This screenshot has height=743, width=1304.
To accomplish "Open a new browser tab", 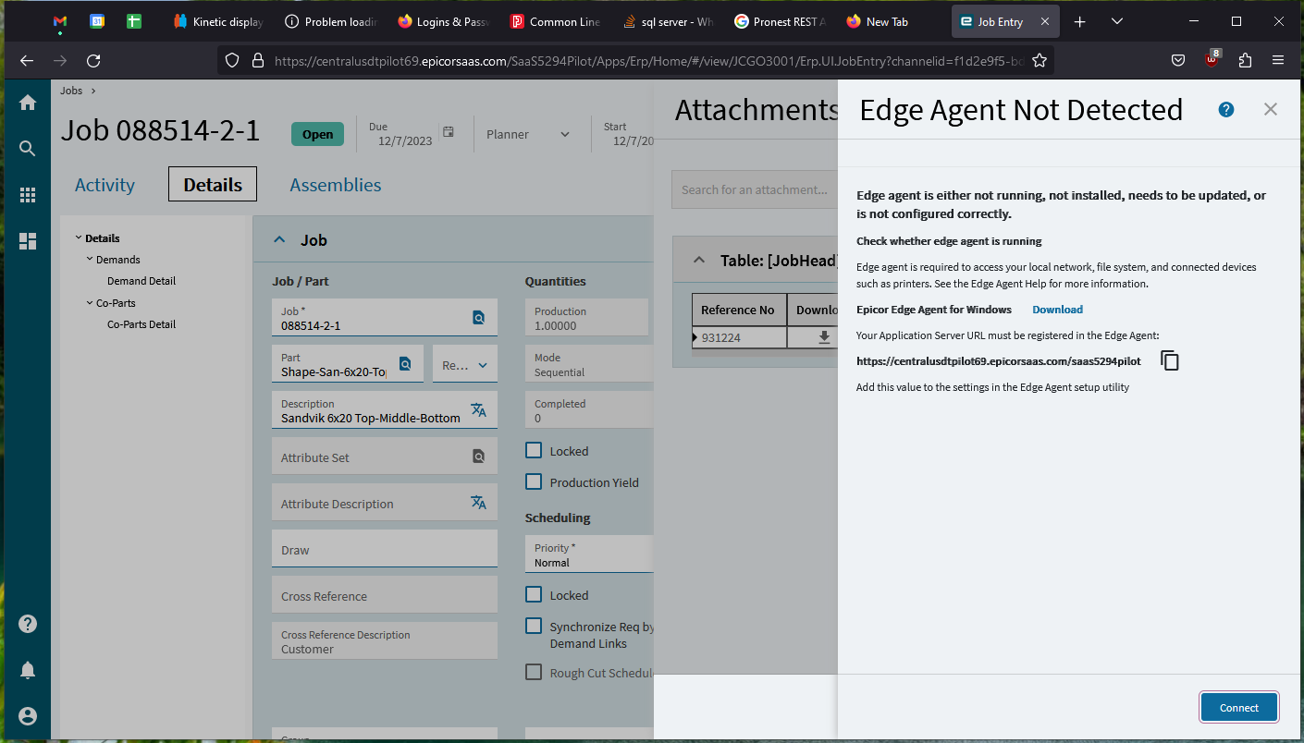I will (x=1079, y=21).
